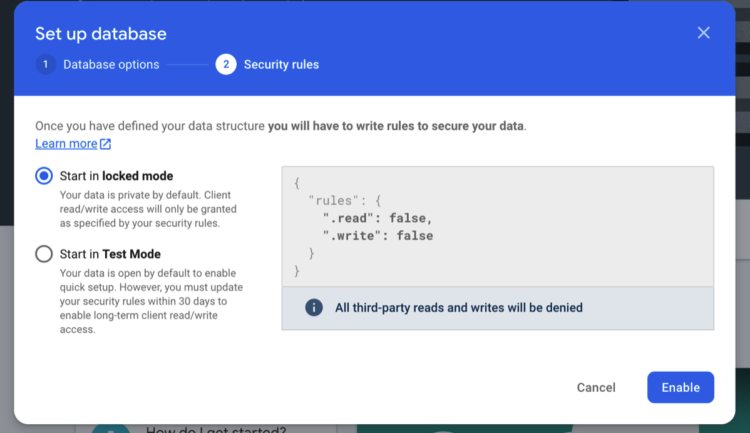Enable Test Mode by clicking its radio circle
This screenshot has height=433, width=750.
click(x=43, y=254)
